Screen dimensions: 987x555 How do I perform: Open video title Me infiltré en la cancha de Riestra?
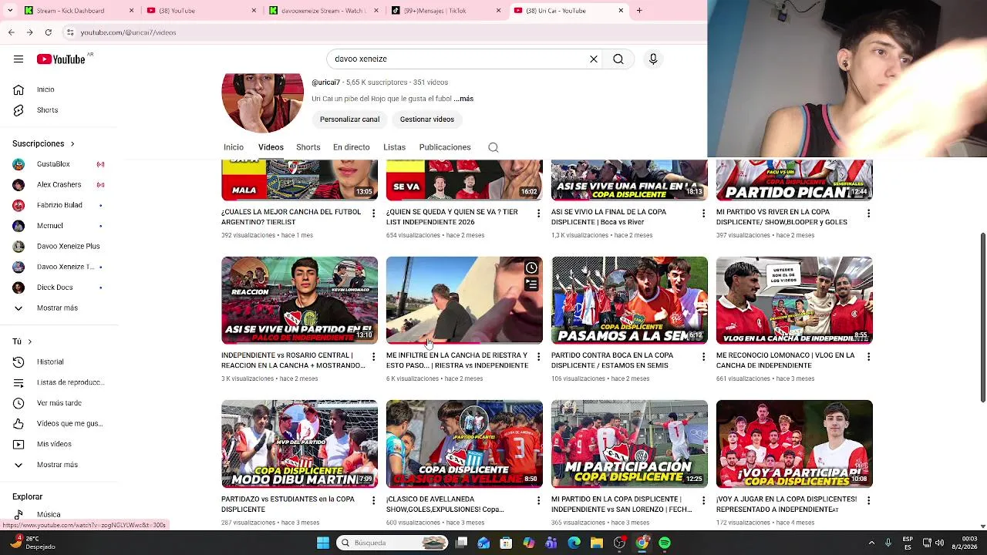(457, 361)
